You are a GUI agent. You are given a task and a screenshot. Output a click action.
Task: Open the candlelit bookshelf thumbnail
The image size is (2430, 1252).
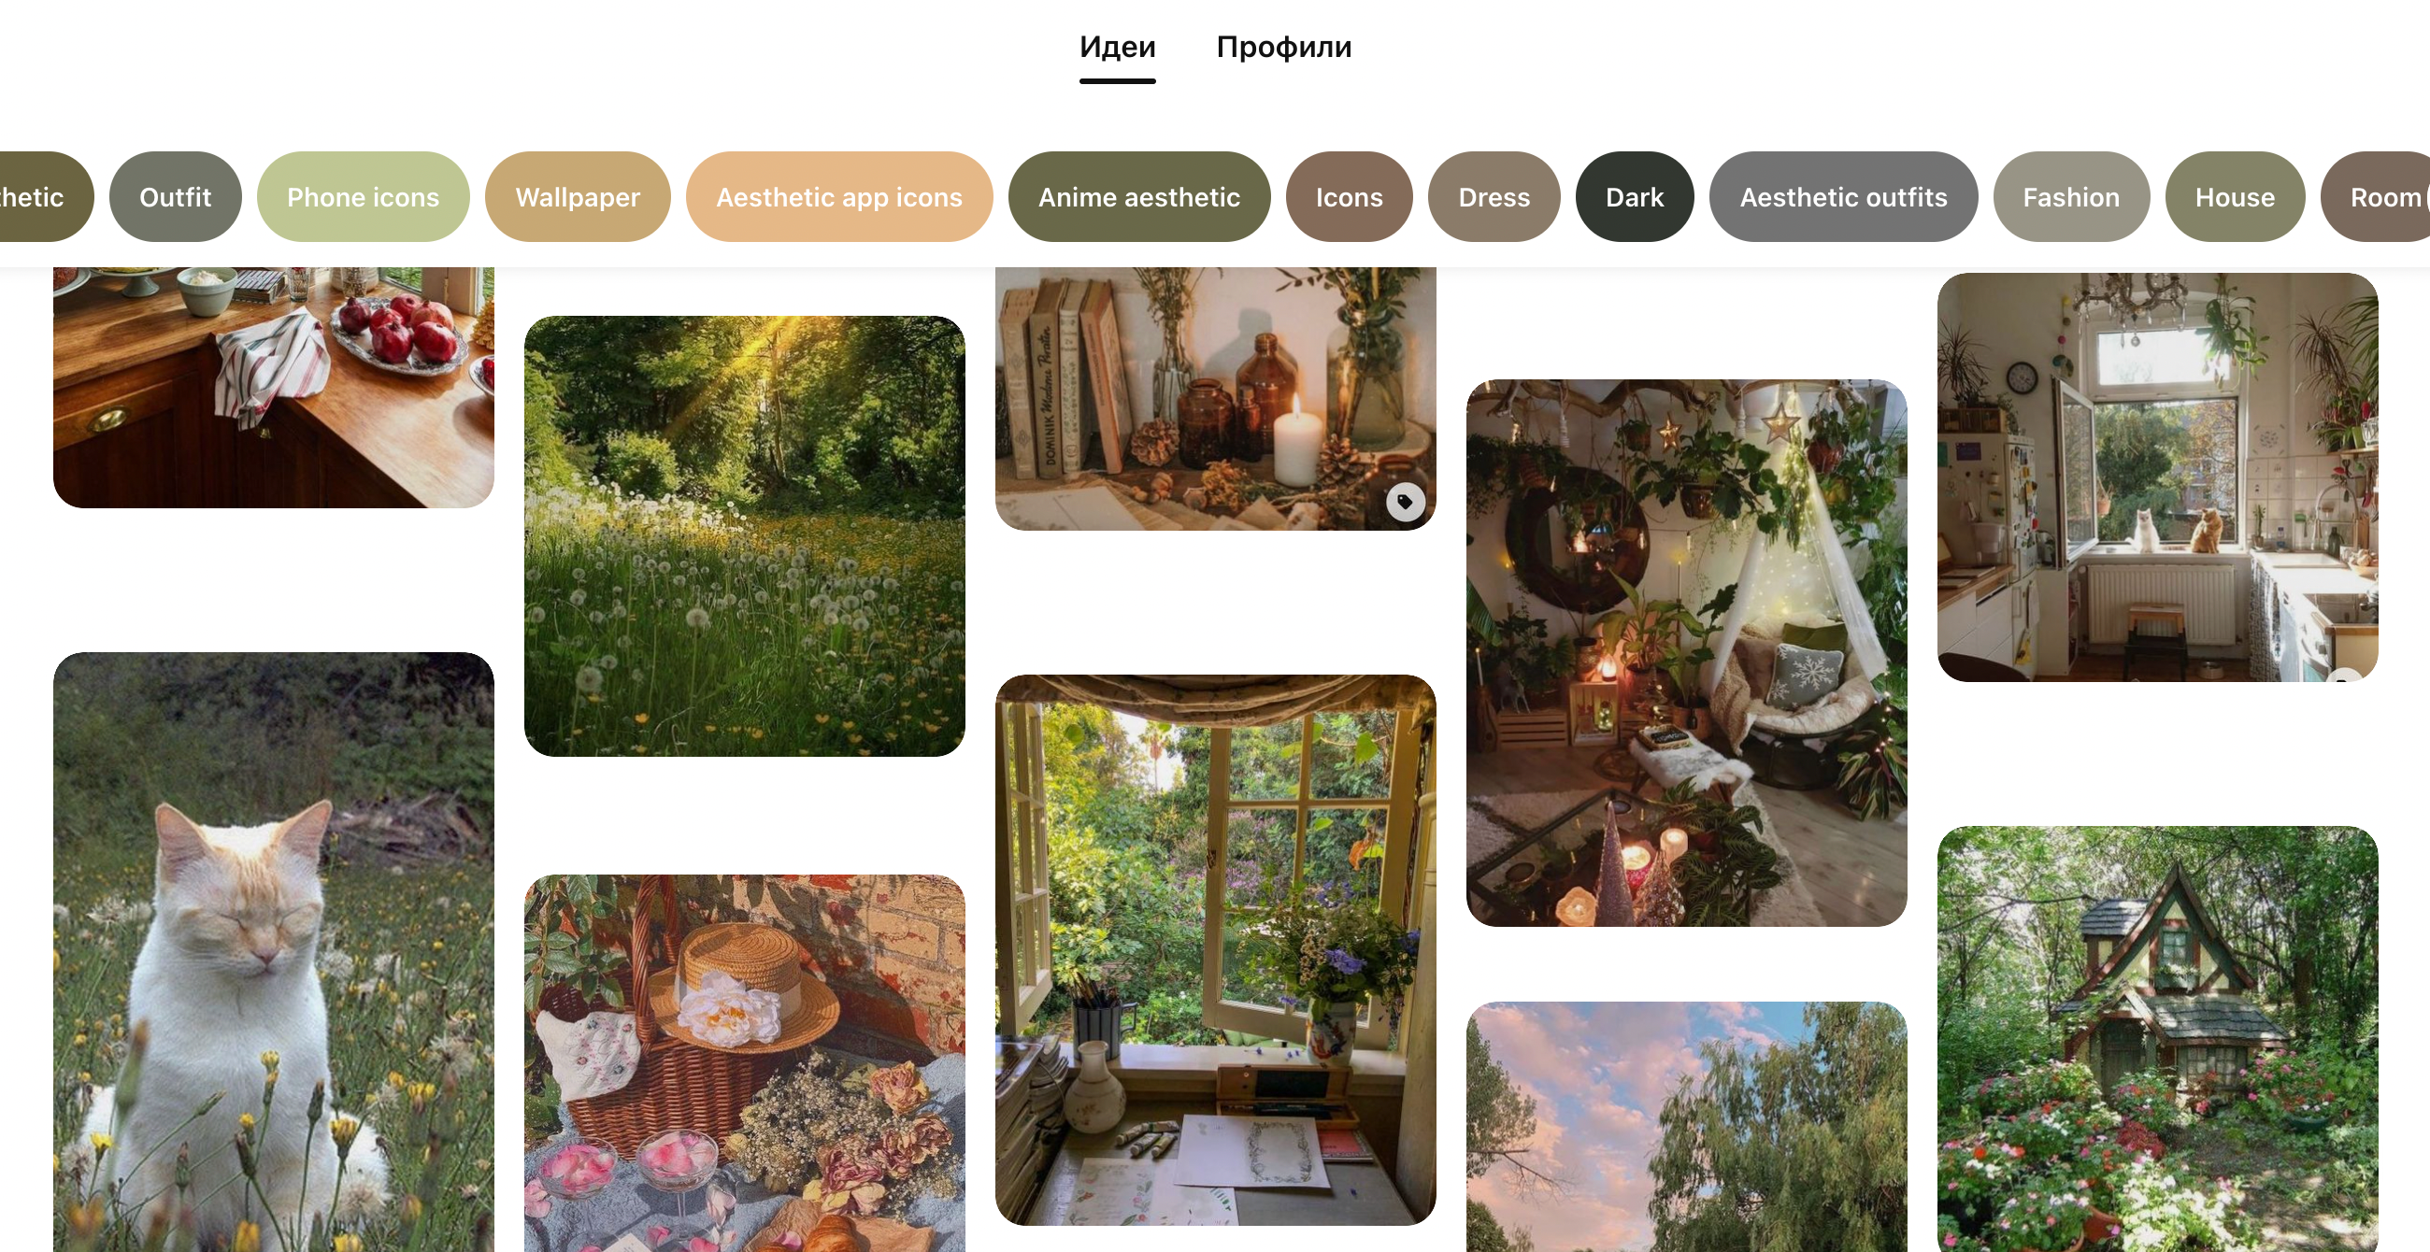pos(1217,398)
